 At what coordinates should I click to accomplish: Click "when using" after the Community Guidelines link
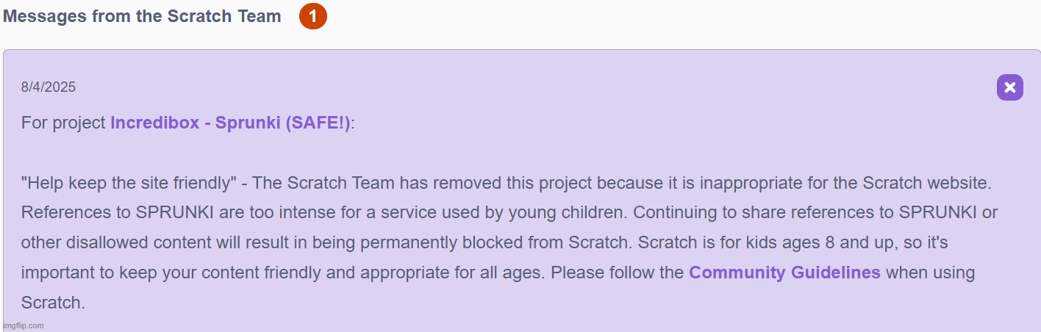930,273
